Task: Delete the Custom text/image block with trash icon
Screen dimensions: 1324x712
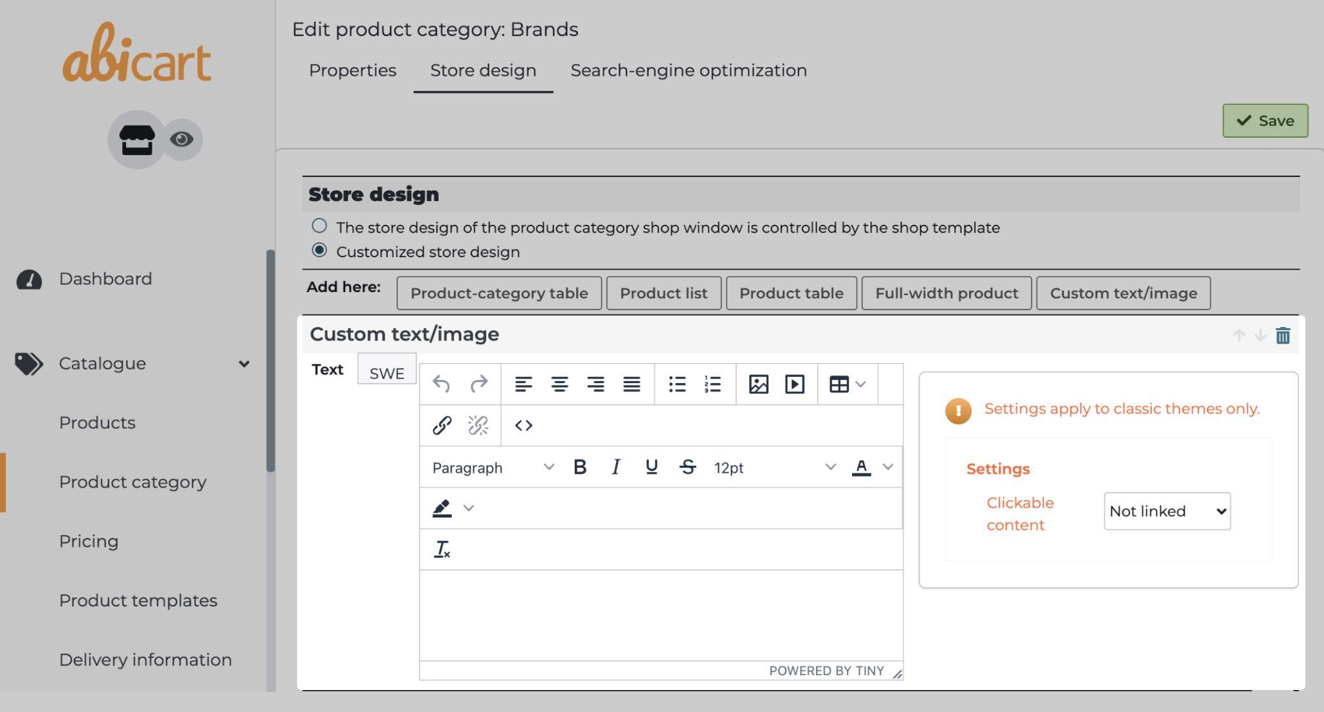Action: pyautogui.click(x=1283, y=335)
